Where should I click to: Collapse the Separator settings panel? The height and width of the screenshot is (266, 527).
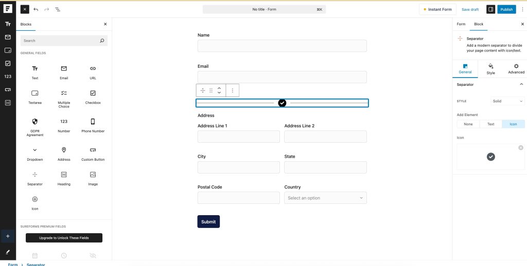[x=521, y=84]
